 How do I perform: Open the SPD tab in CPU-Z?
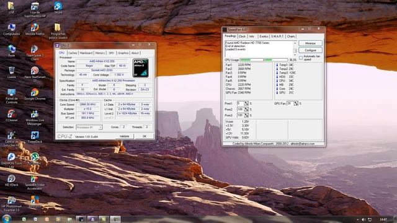(x=112, y=53)
